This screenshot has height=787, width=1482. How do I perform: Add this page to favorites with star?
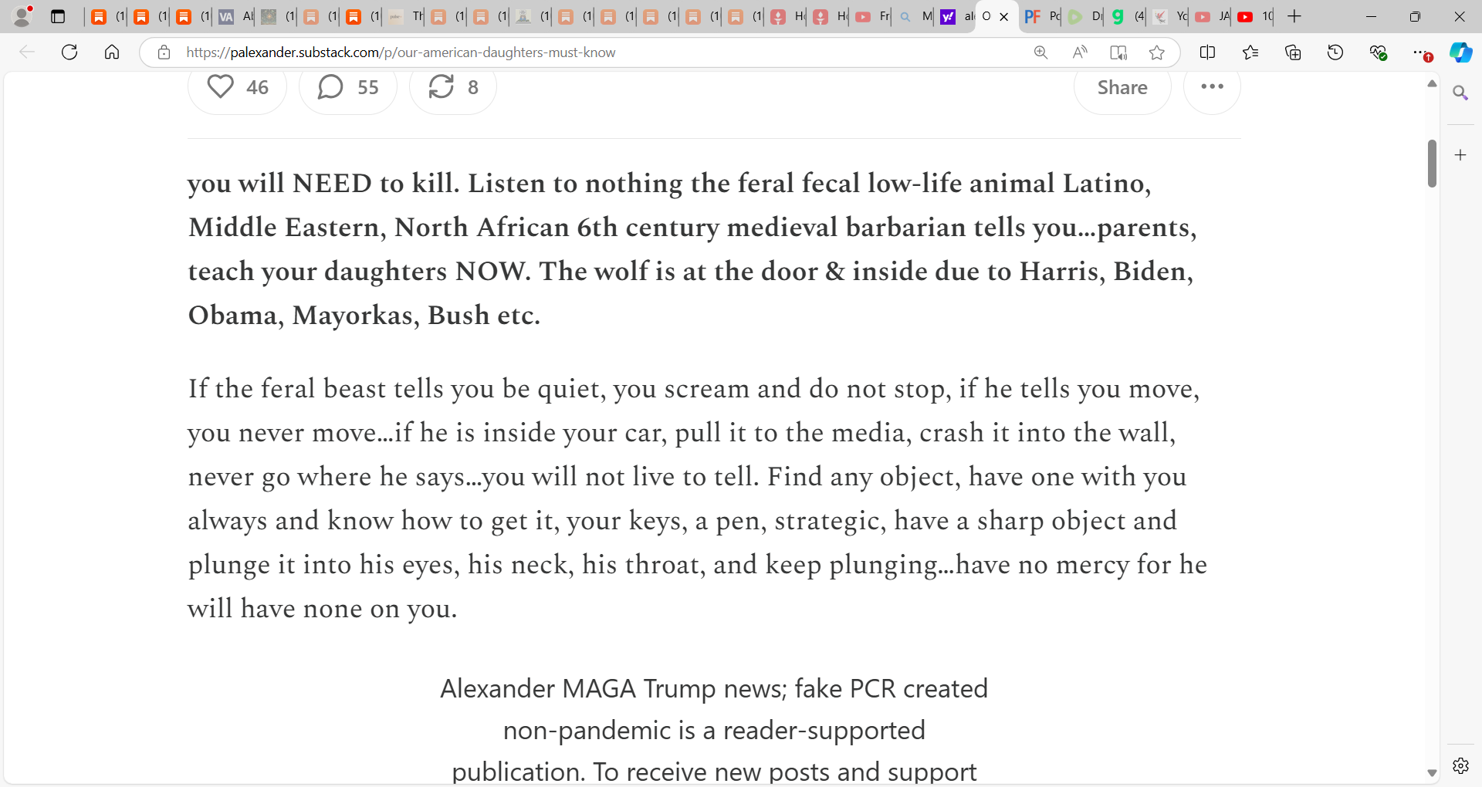pyautogui.click(x=1156, y=52)
